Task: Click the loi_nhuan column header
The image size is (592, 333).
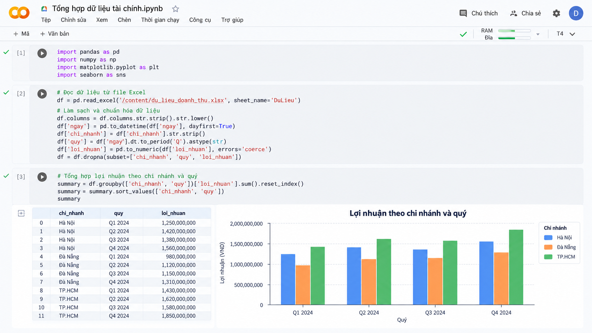Action: tap(173, 213)
